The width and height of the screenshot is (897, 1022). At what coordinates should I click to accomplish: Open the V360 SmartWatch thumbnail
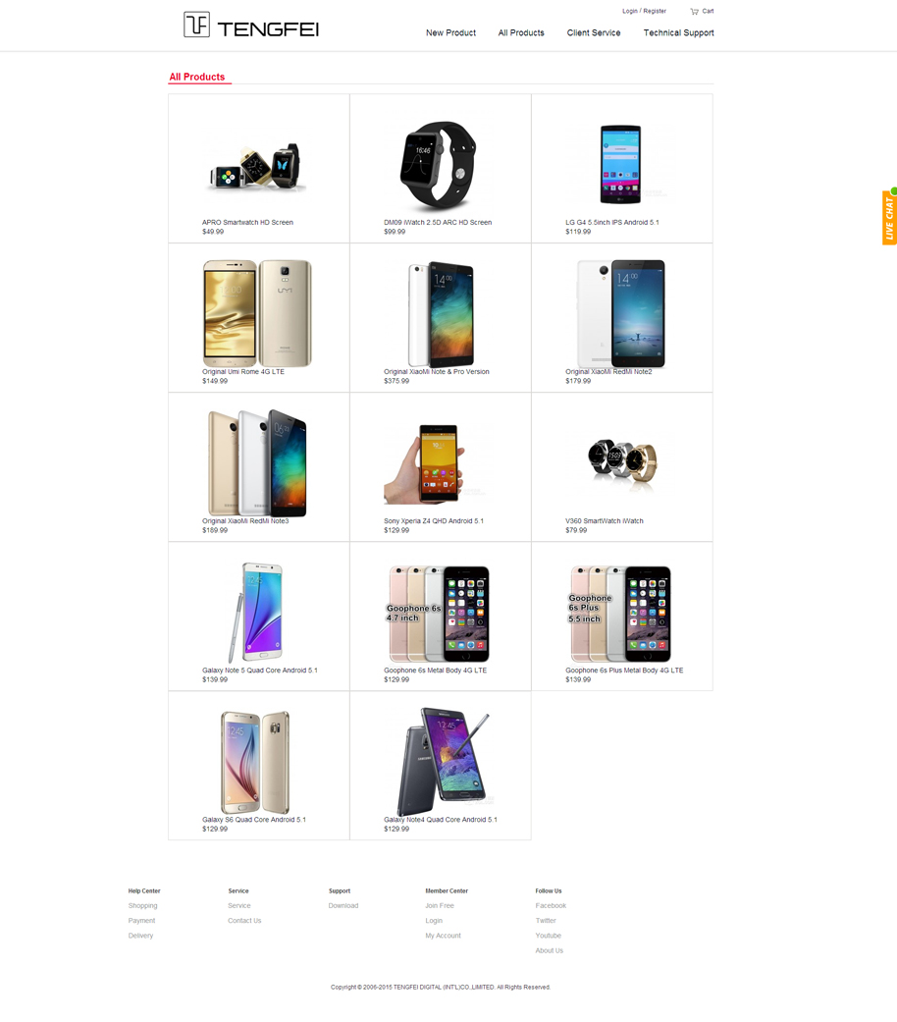[x=622, y=461]
